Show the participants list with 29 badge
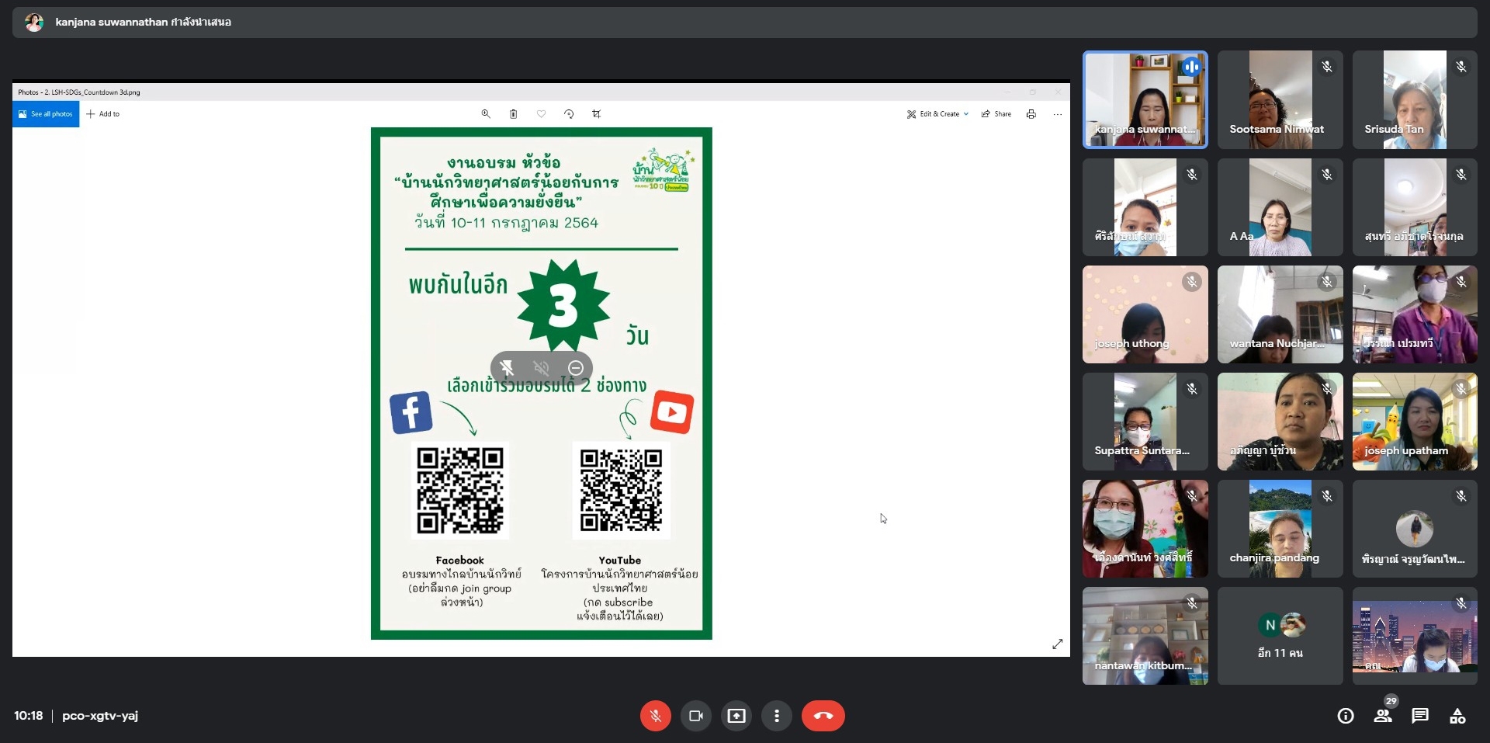This screenshot has width=1490, height=743. click(x=1384, y=713)
